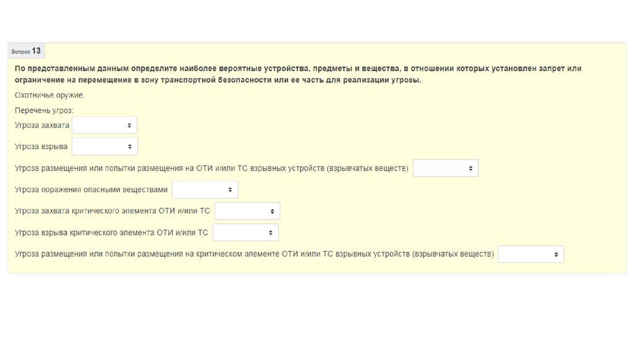Click the arrow icon in Угроза захвата dropdown
This screenshot has height=344, width=633.
click(x=129, y=125)
